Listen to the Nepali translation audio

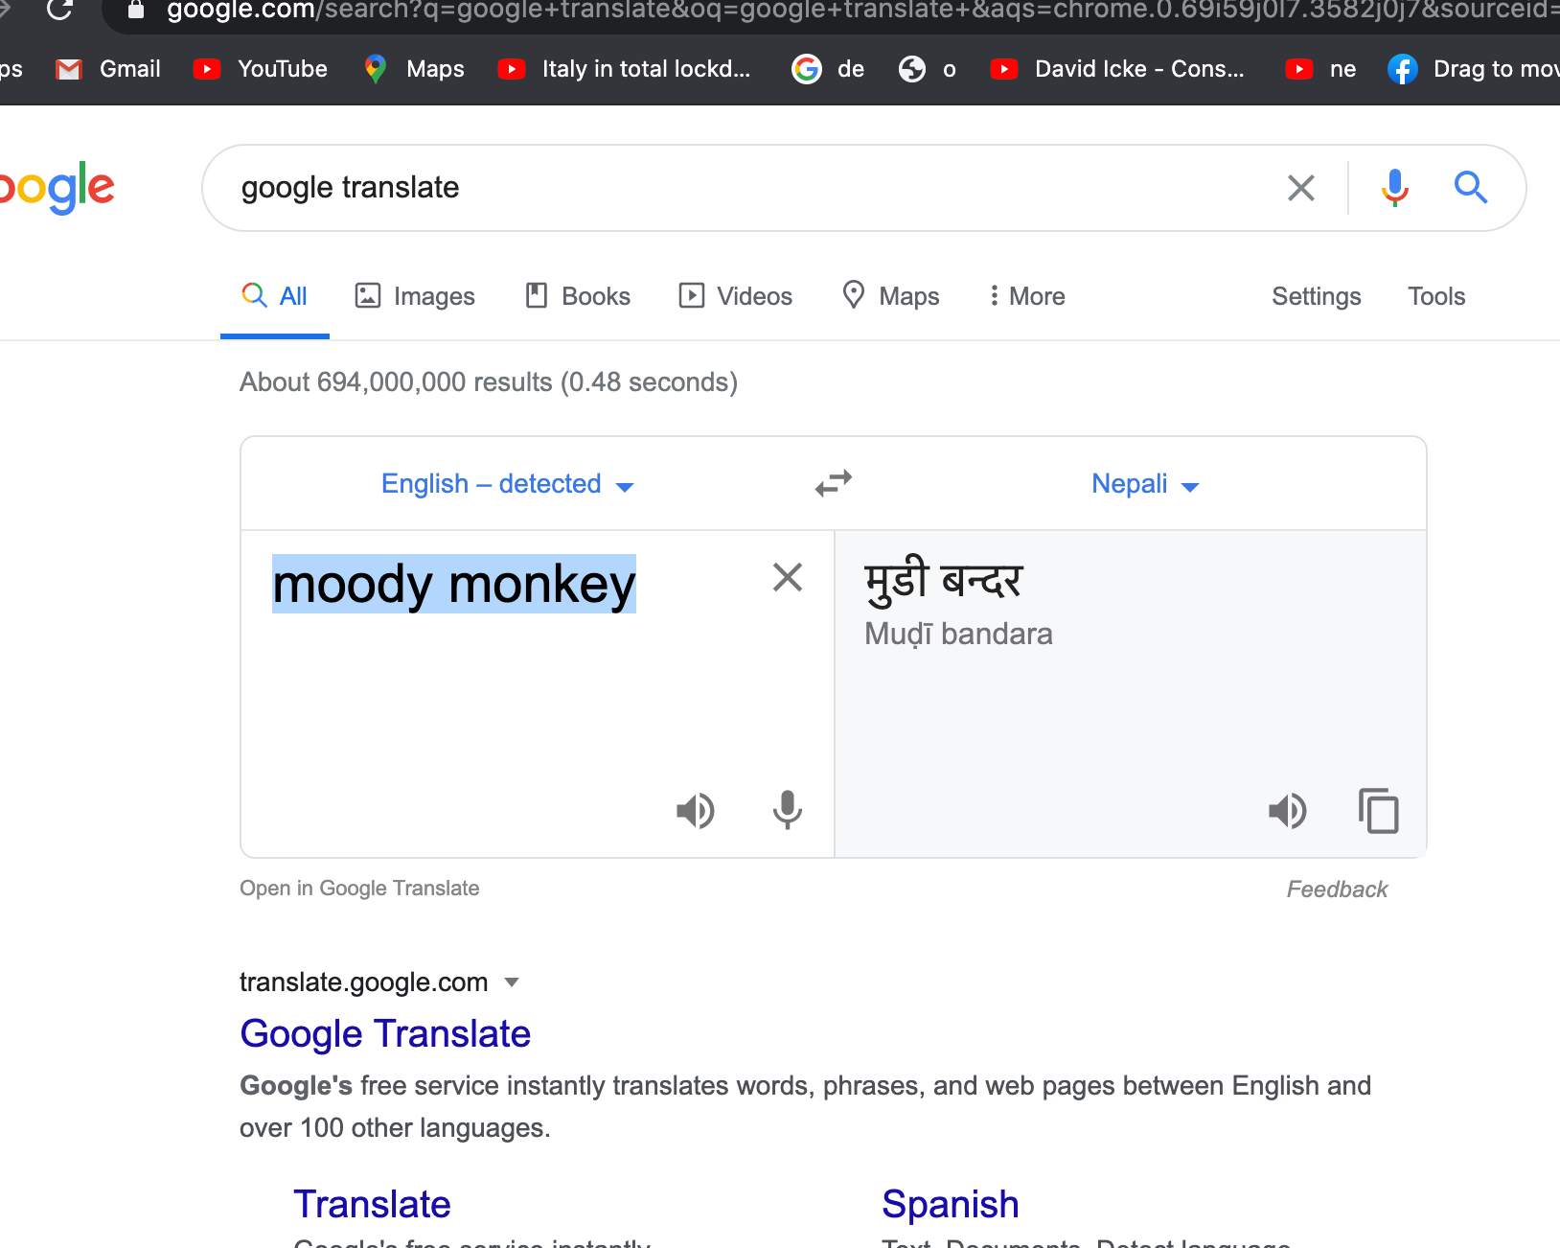click(1288, 811)
